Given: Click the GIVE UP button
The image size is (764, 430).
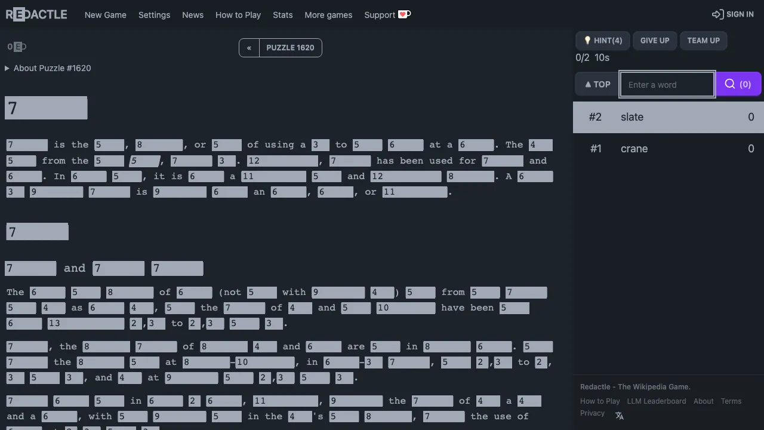Looking at the screenshot, I should 655,41.
